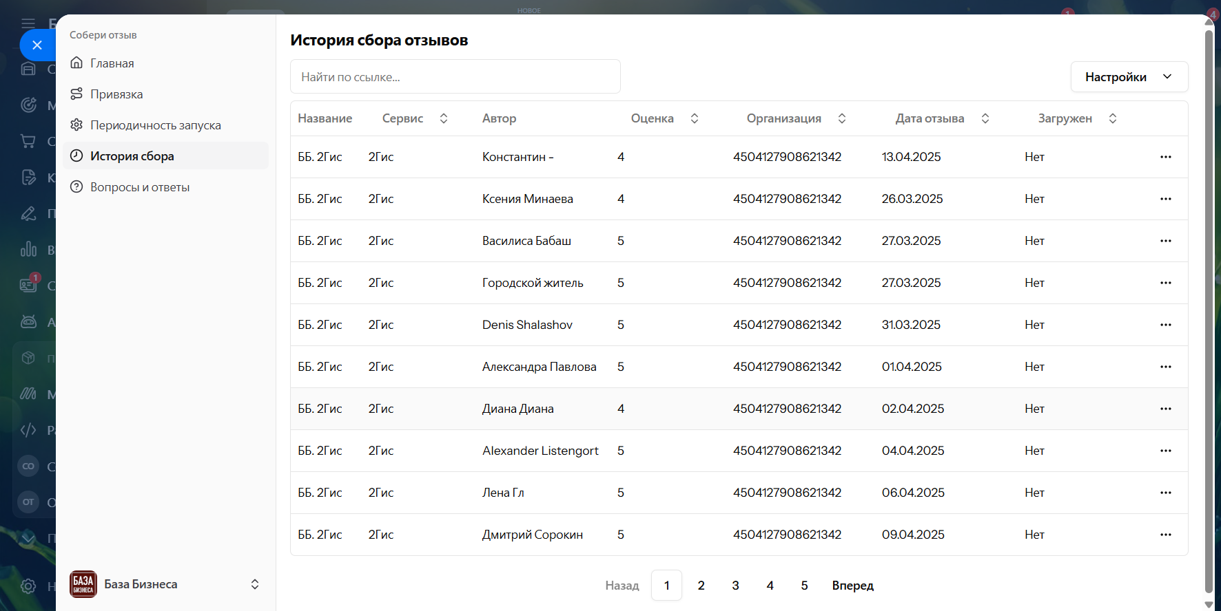Expand the Настройки dropdown
The width and height of the screenshot is (1221, 611).
[1129, 76]
